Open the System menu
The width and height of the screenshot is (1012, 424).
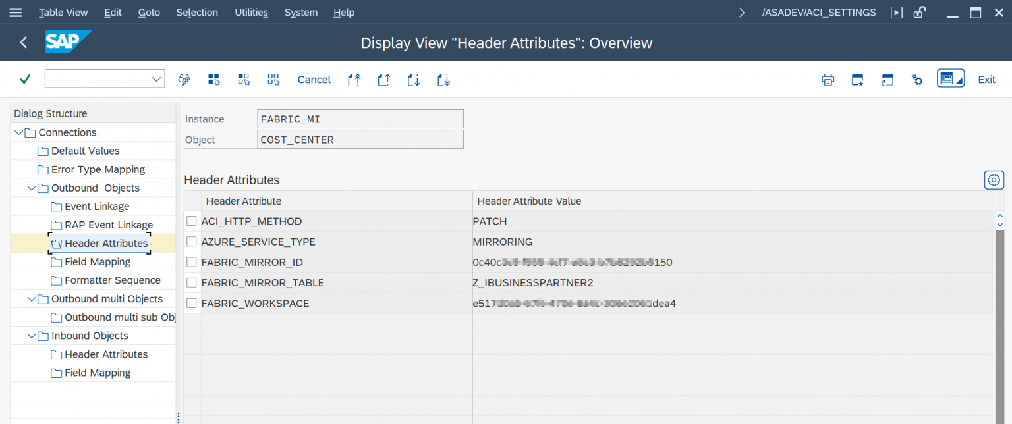301,13
